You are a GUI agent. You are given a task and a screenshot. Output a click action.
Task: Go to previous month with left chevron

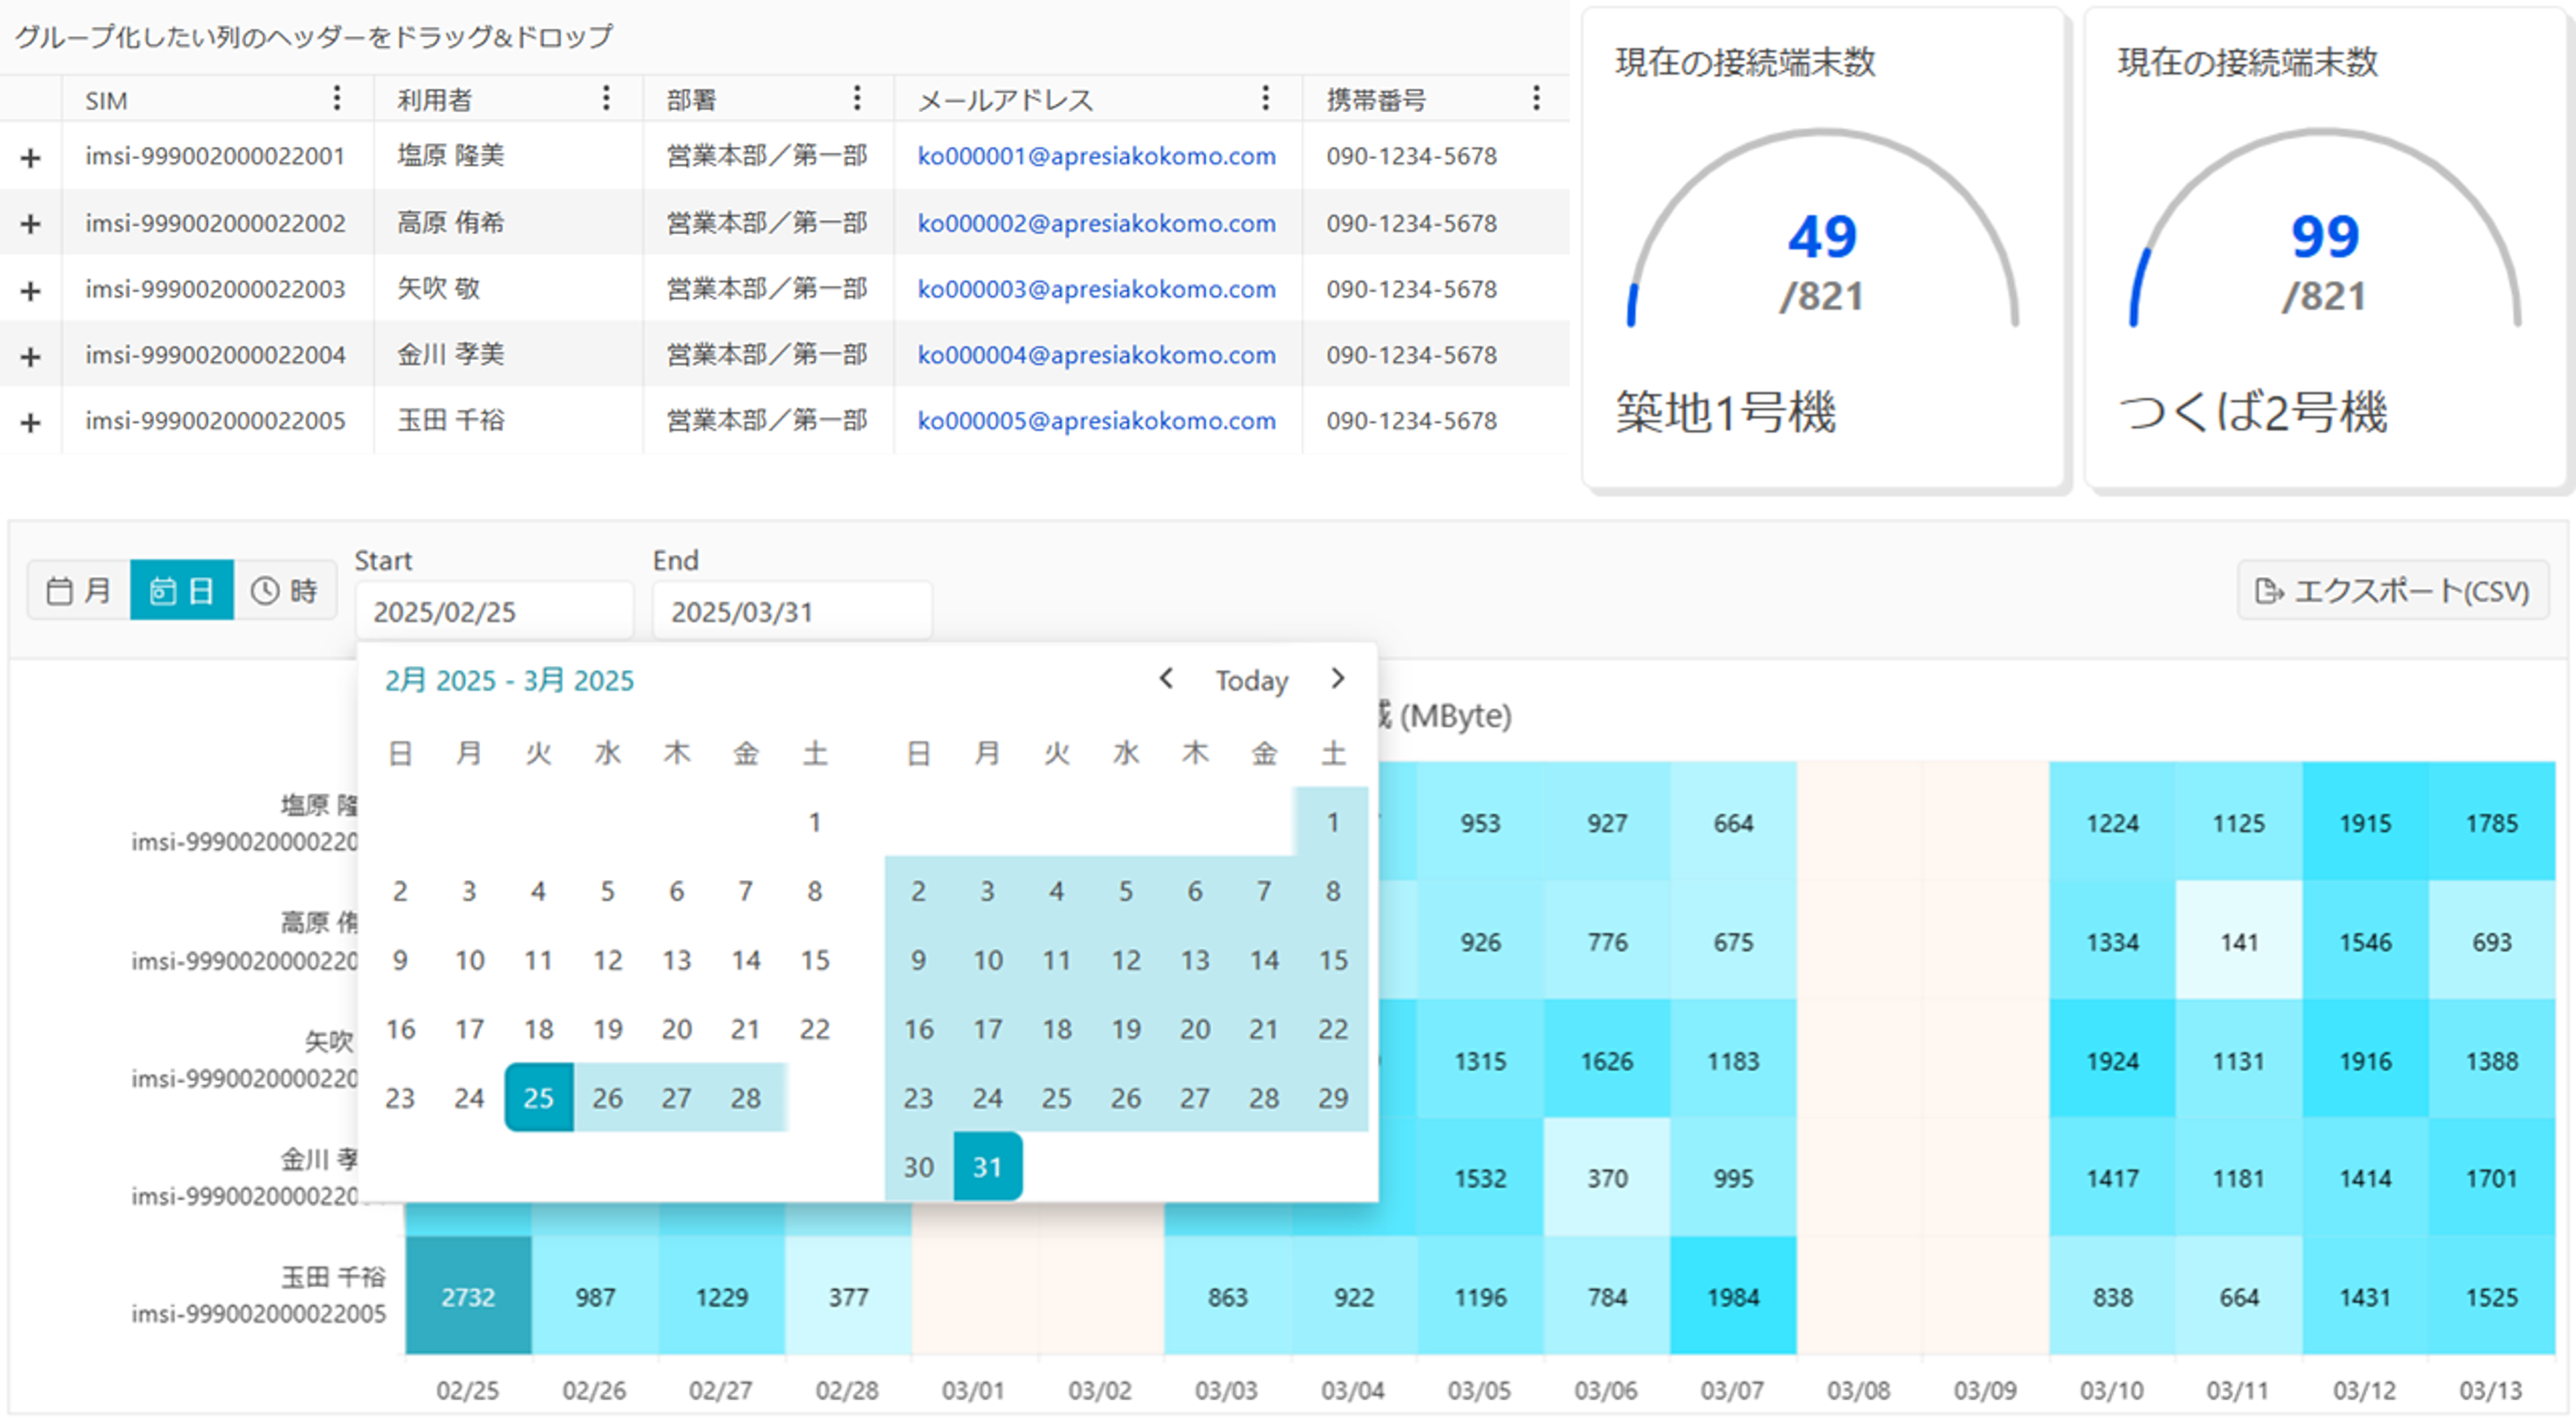pos(1166,680)
